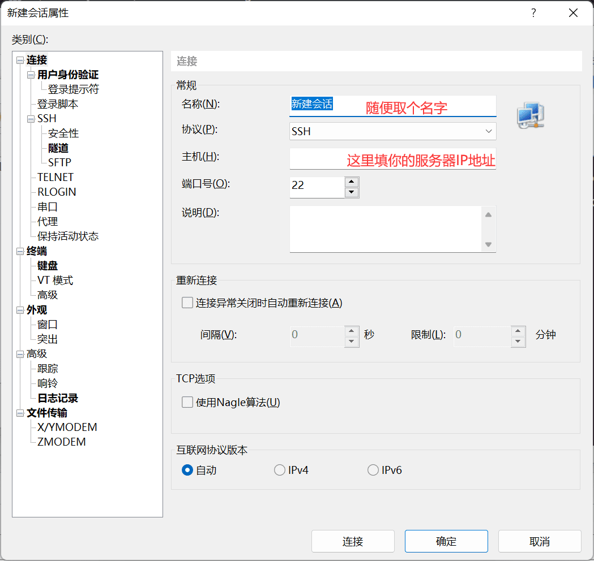Select SFTP in the tree
Screen dimensions: 594x561
[59, 163]
